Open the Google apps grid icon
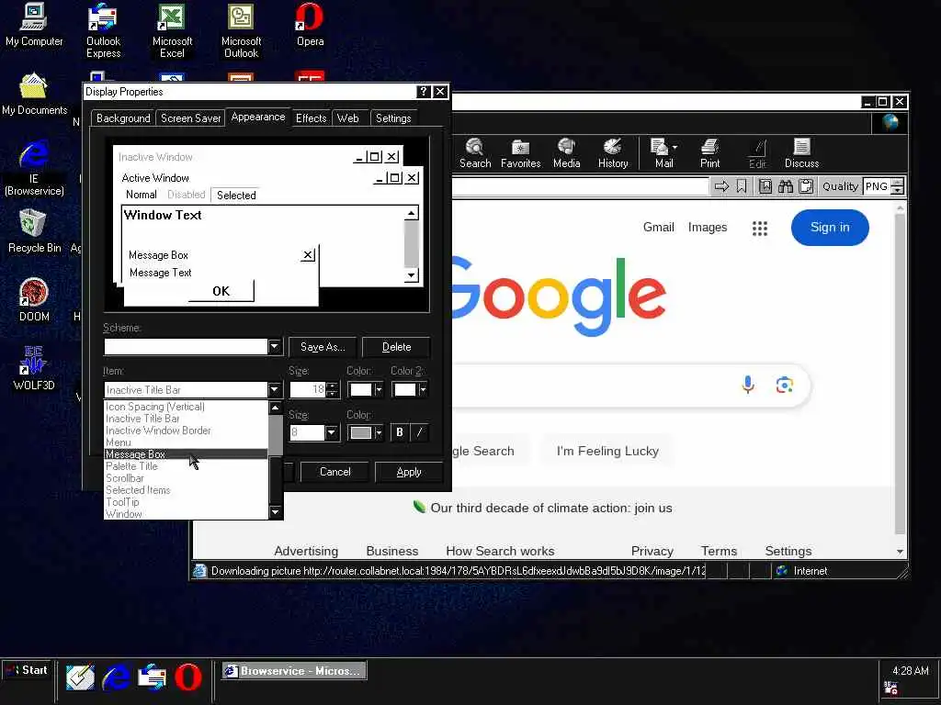Viewport: 941px width, 705px height. coord(760,228)
